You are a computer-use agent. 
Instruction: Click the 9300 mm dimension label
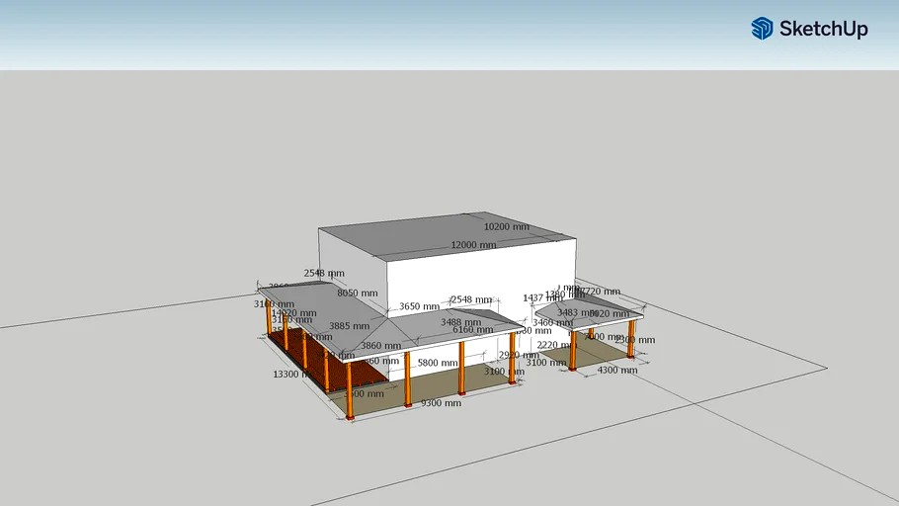point(441,403)
